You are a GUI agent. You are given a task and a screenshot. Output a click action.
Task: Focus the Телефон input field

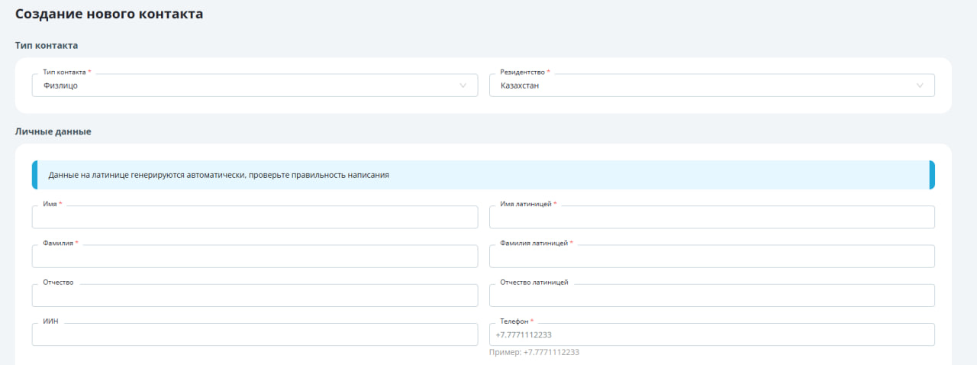click(x=711, y=334)
